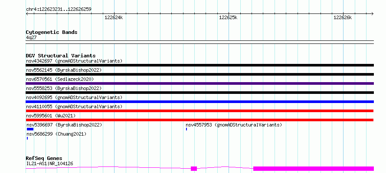Image resolution: width=386 pixels, height=173 pixels.
Task: Click the large magenta exon of IL21-AS1
Action: click(314, 169)
